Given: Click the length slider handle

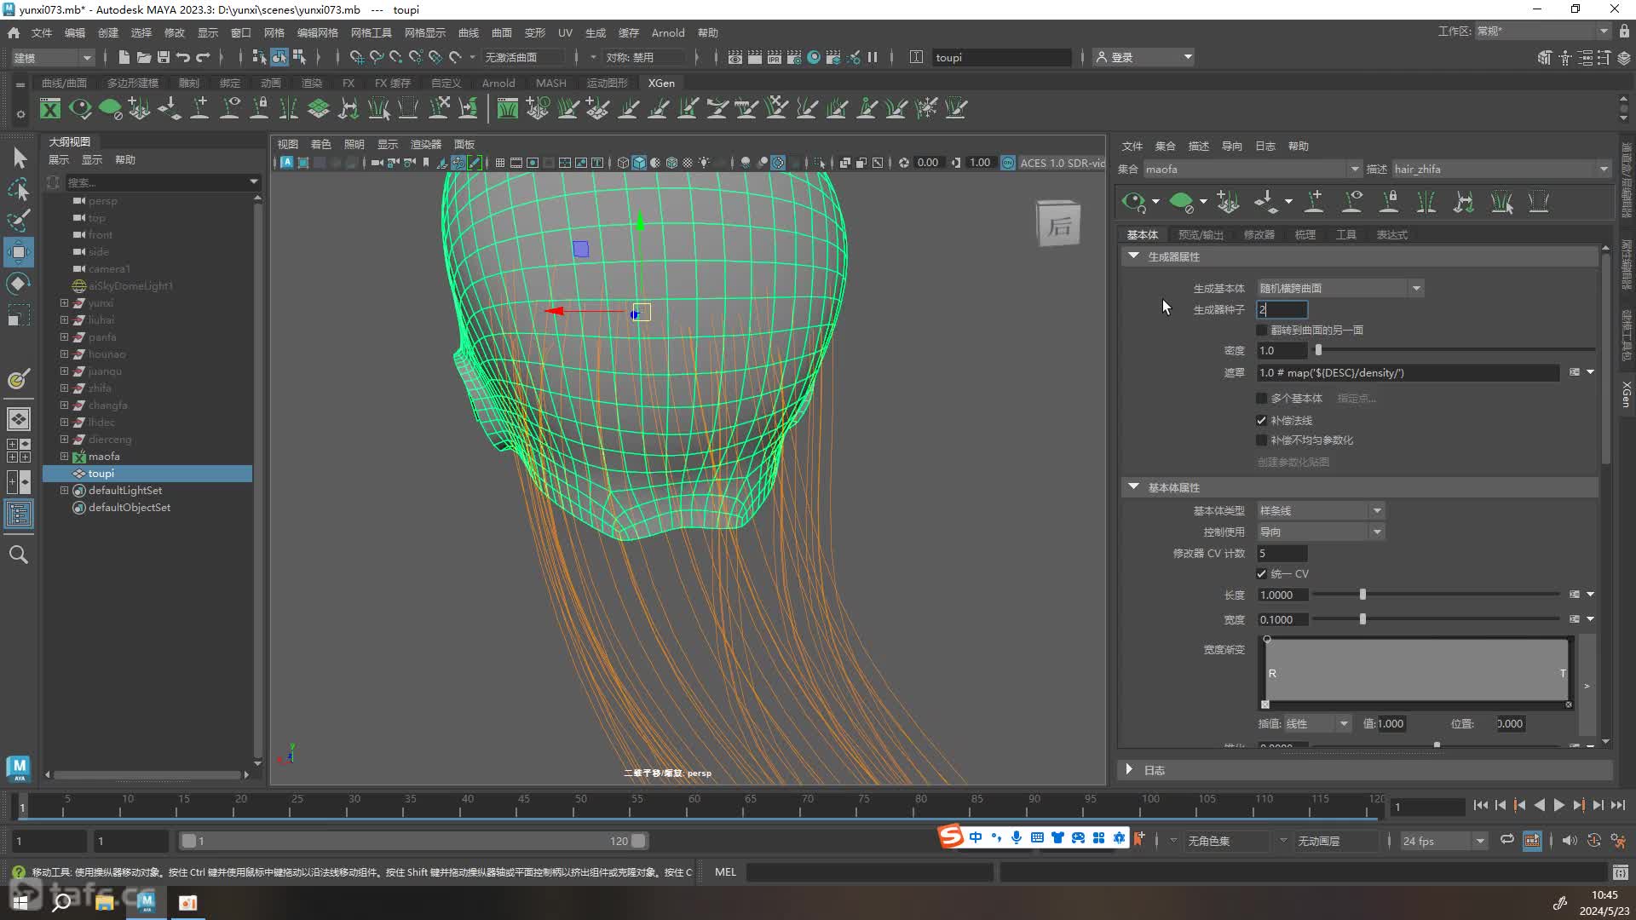Looking at the screenshot, I should click(1362, 595).
